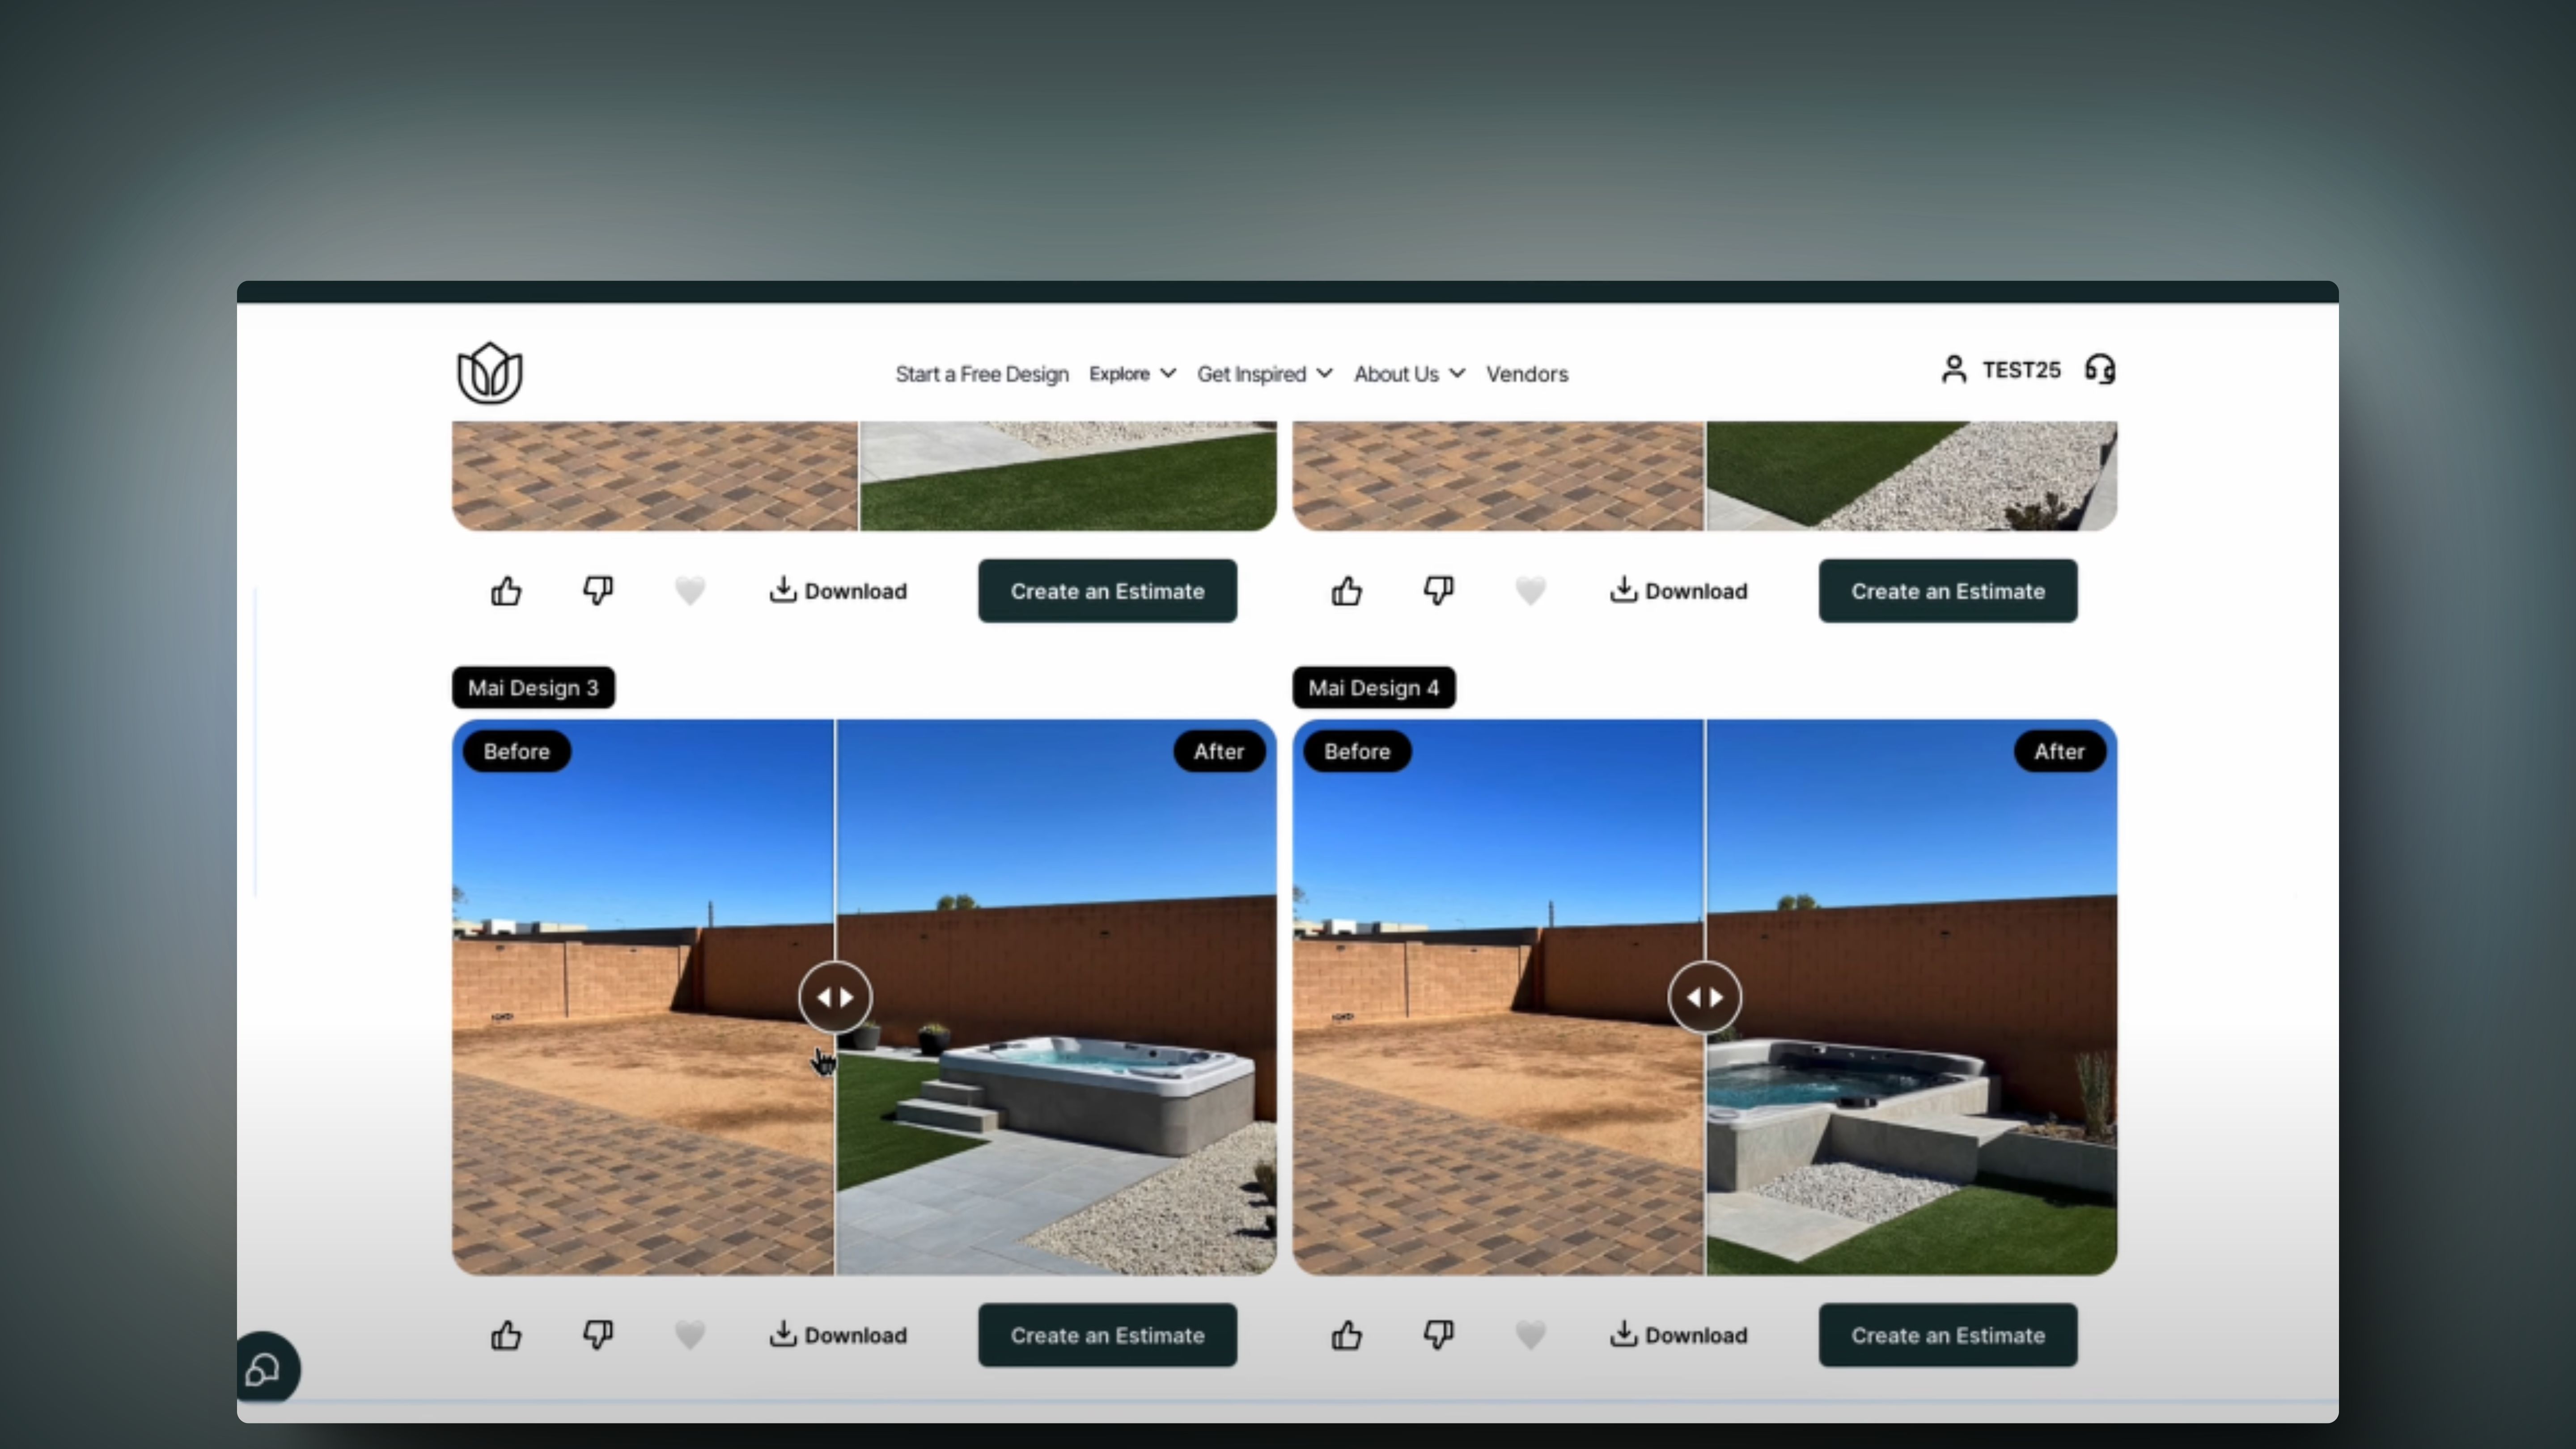Favorite the top-left design with heart
Image resolution: width=2576 pixels, height=1449 pixels.
coord(690,591)
